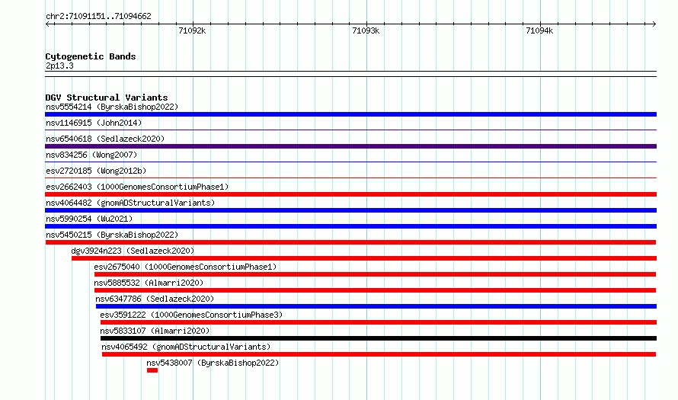Screen dimensions: 678x400
Task: Select the blue nsv5554214 variant bar
Action: [350, 114]
